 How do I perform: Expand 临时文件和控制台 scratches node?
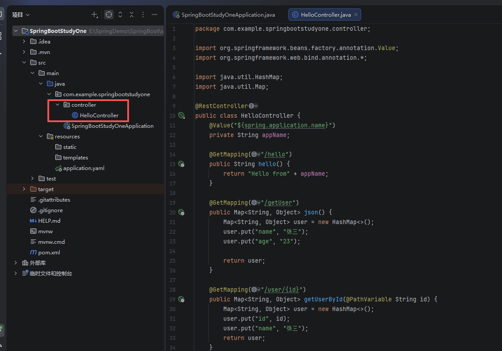tap(16, 273)
